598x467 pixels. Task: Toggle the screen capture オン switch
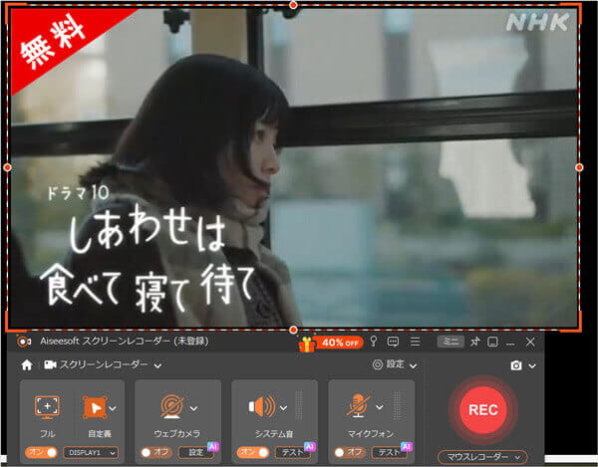tap(41, 452)
